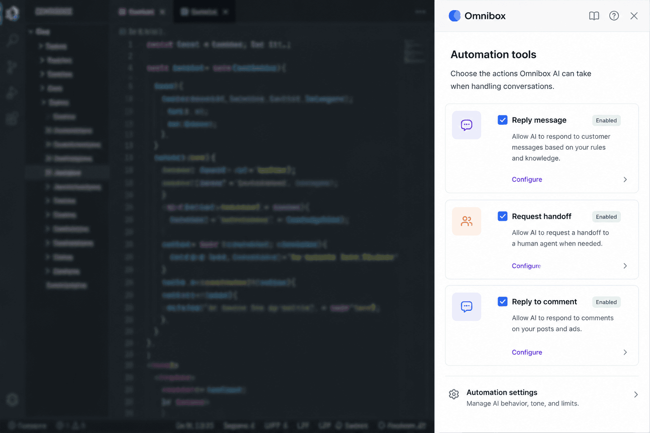Click the Reply message chat bubble icon
650x433 pixels.
(466, 125)
